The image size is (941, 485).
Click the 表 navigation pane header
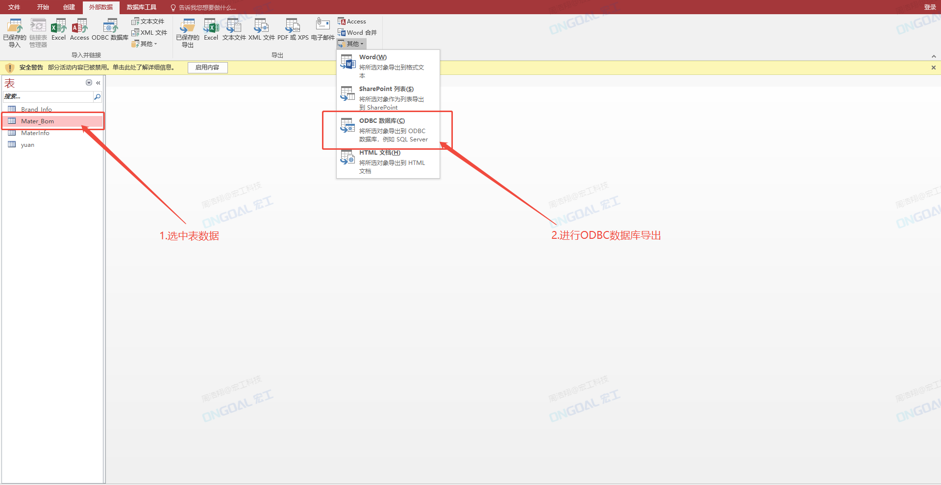click(10, 83)
